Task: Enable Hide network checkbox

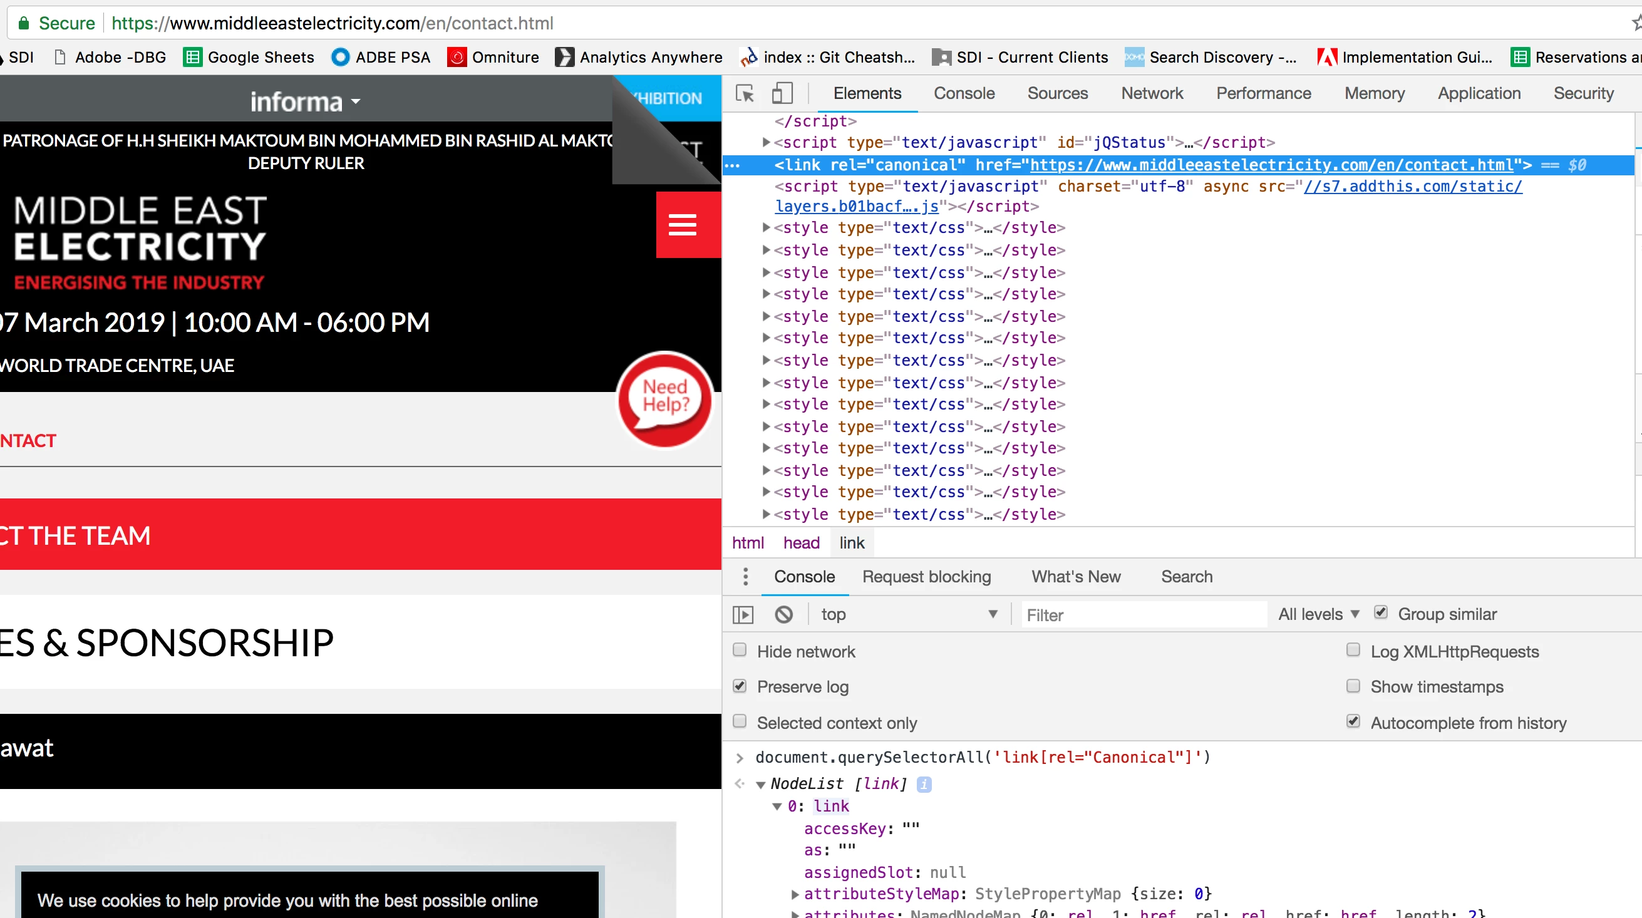Action: [x=740, y=651]
